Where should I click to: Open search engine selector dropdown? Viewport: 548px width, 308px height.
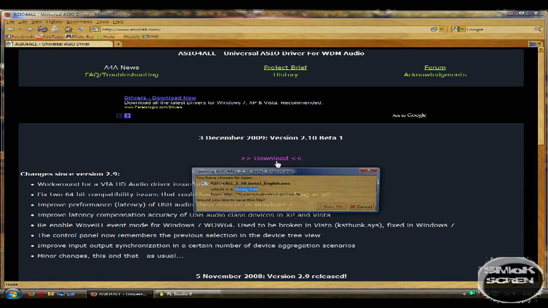(x=463, y=30)
